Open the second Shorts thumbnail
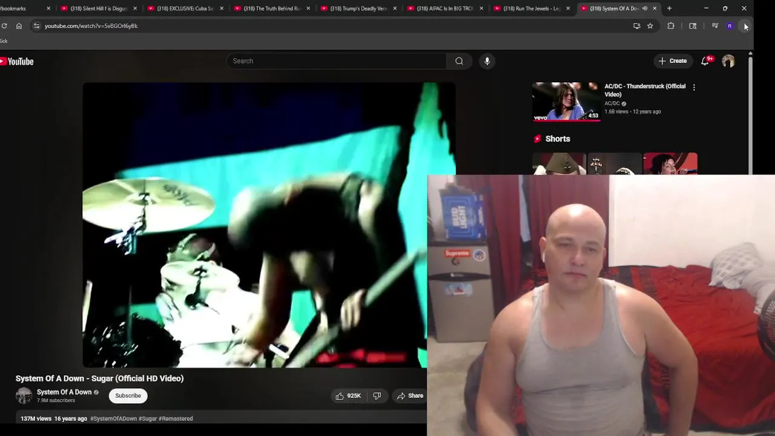Image resolution: width=775 pixels, height=436 pixels. pyautogui.click(x=615, y=163)
